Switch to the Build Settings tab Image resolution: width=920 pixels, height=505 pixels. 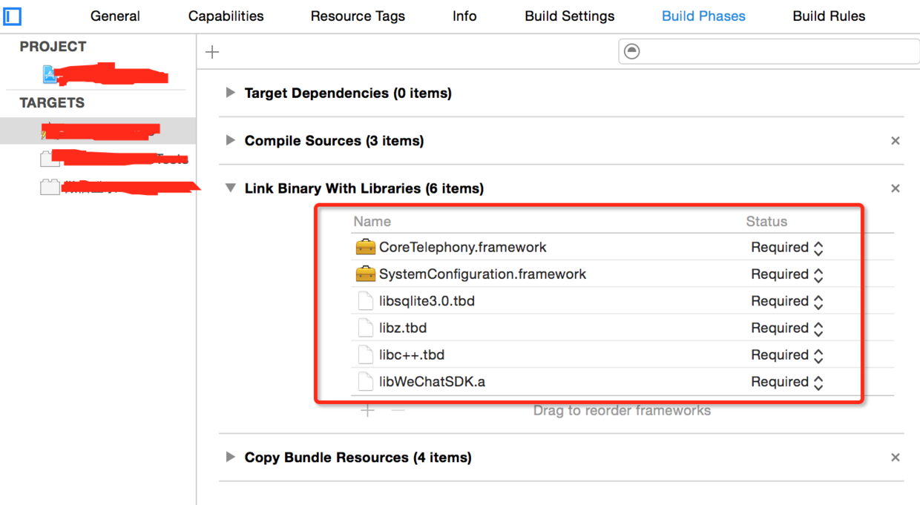click(x=569, y=16)
